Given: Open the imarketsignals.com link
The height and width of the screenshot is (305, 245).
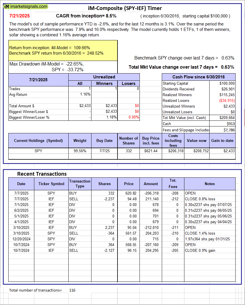Looking at the screenshot, I should pos(30,6).
